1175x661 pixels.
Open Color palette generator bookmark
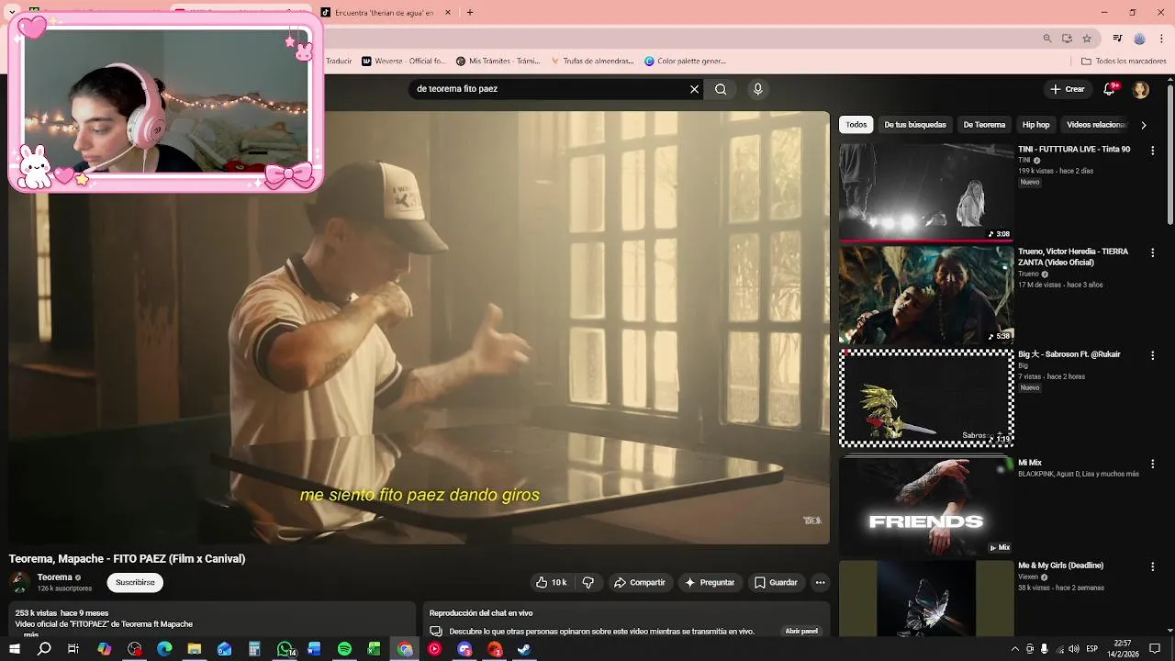[x=685, y=62]
